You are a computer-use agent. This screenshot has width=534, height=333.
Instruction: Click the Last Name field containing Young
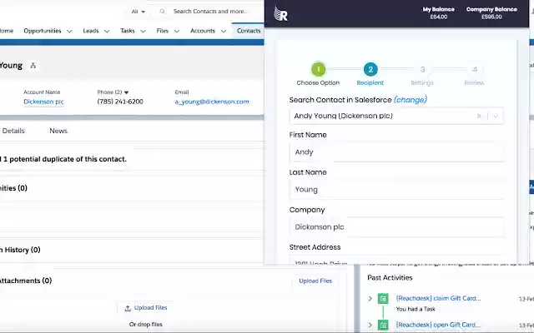click(396, 190)
